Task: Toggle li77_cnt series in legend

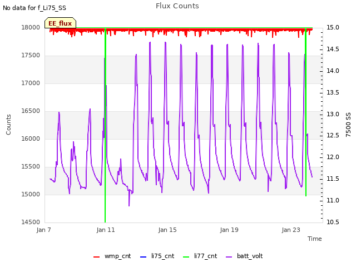Action: [200, 256]
